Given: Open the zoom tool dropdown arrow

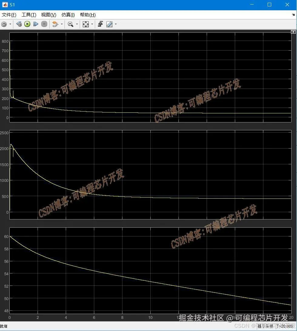Looking at the screenshot, I should (77, 24).
